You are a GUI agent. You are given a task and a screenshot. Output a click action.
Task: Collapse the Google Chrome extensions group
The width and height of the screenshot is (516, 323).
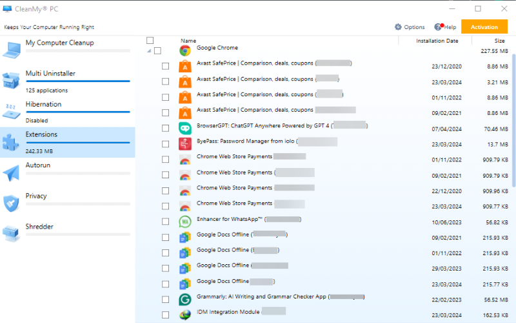pyautogui.click(x=150, y=50)
